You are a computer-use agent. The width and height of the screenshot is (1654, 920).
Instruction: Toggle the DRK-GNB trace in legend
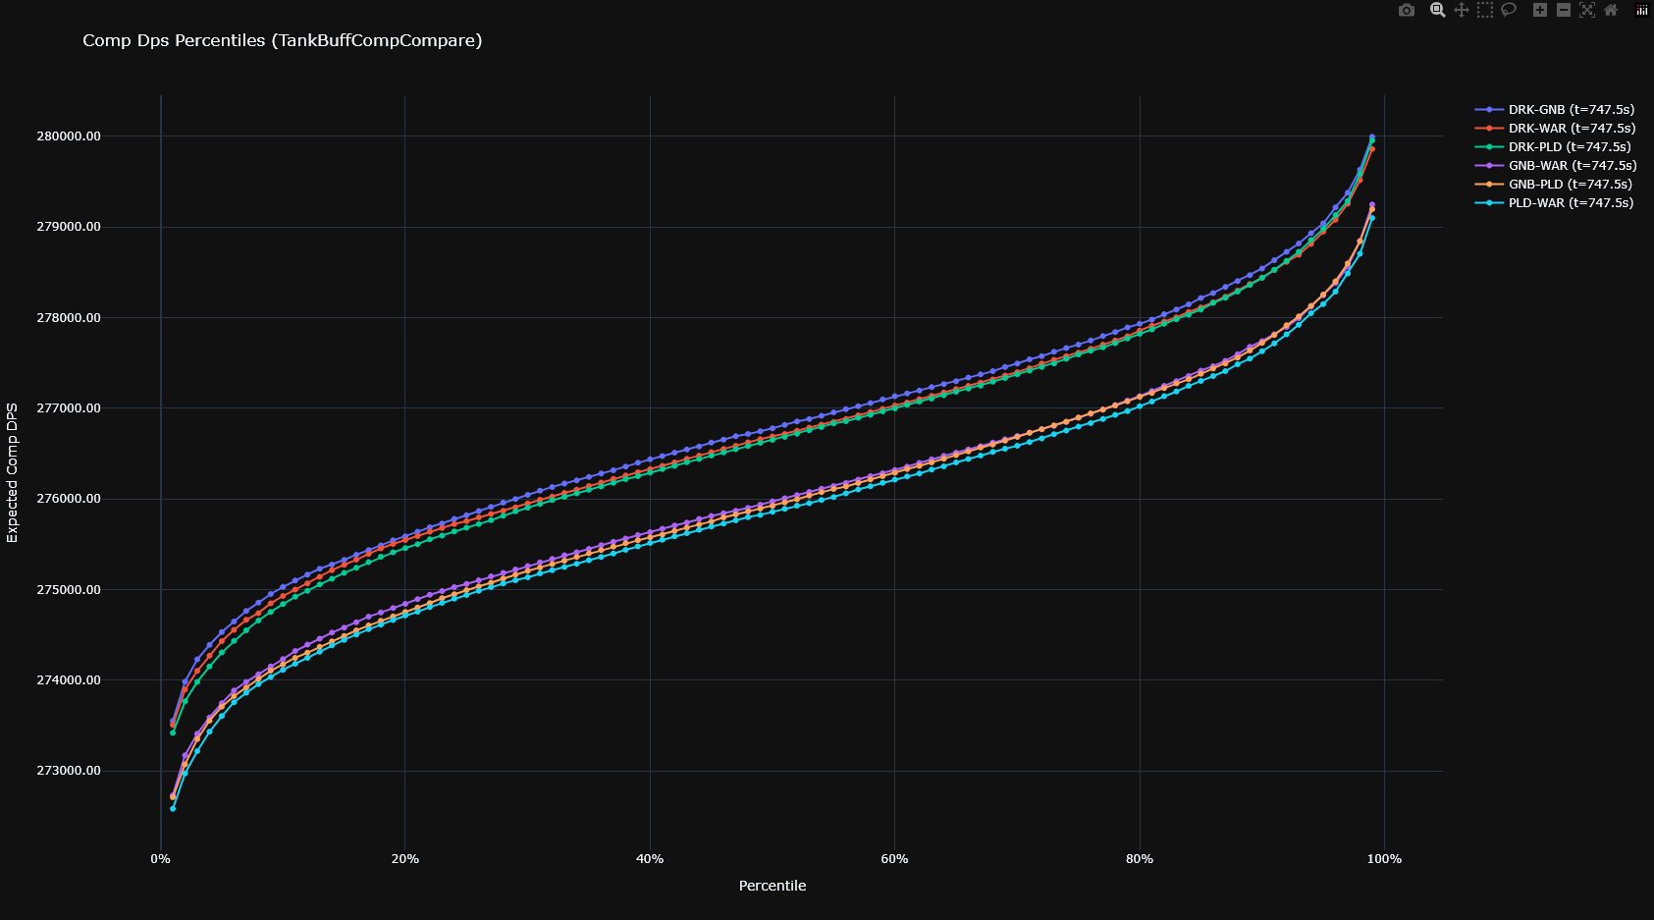point(1555,110)
